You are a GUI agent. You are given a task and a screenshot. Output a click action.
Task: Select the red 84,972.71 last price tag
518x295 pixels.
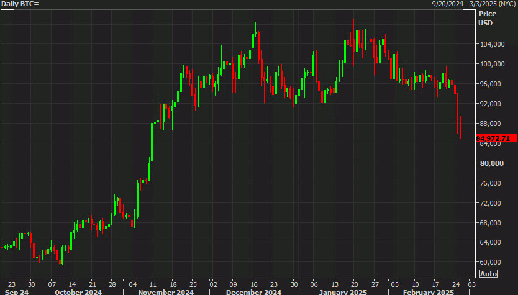493,138
